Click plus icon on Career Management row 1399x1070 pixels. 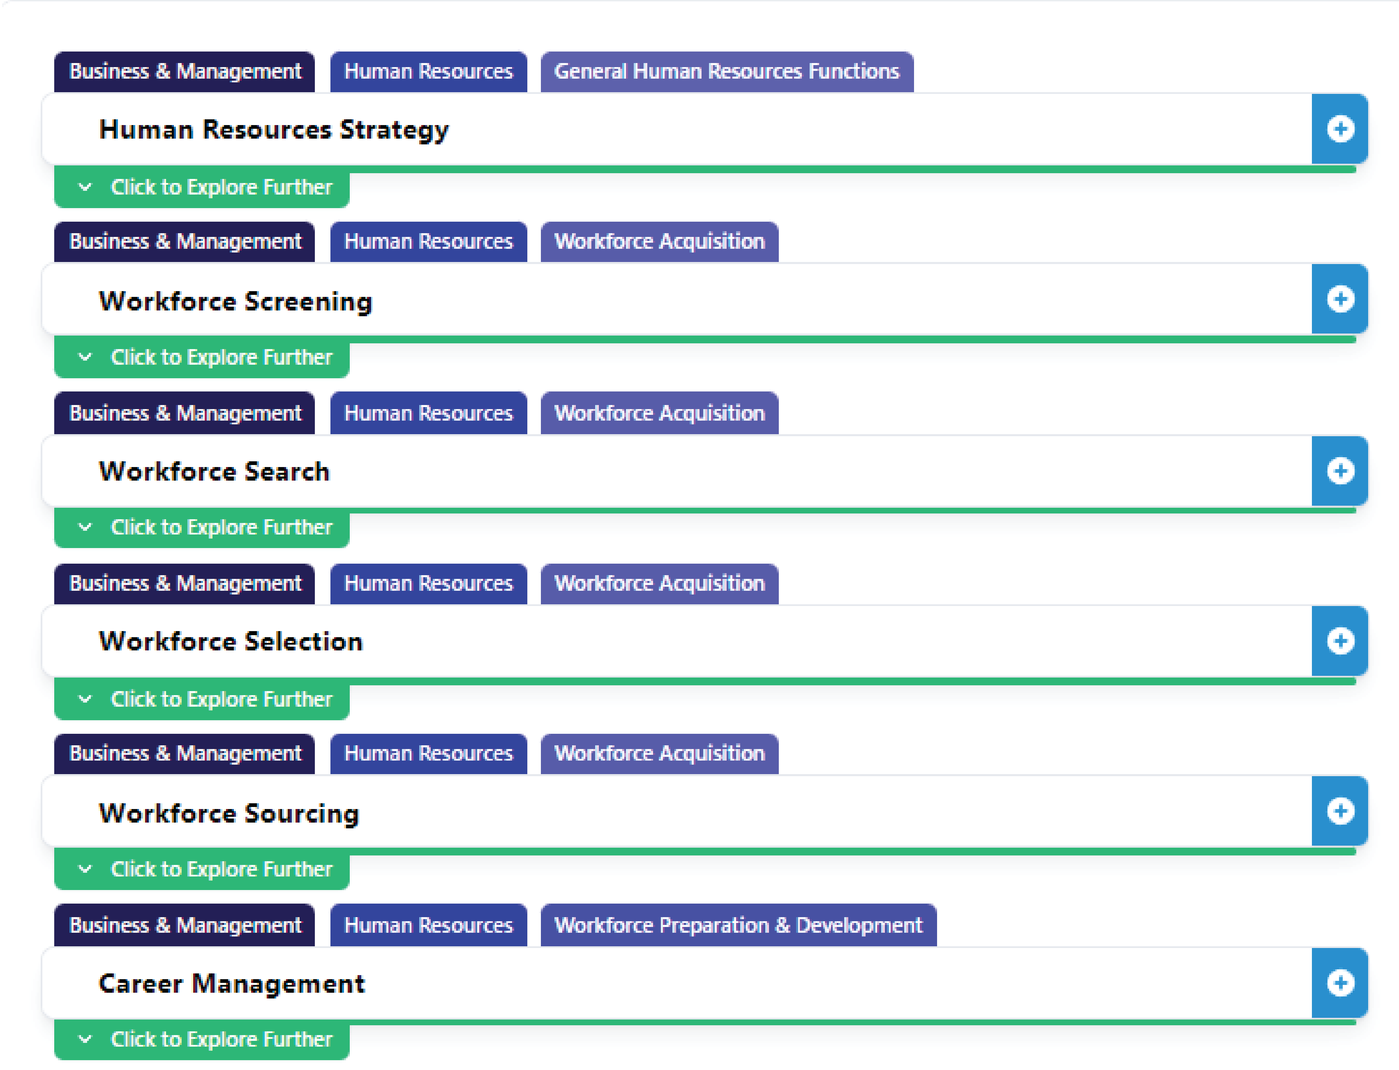coord(1340,983)
